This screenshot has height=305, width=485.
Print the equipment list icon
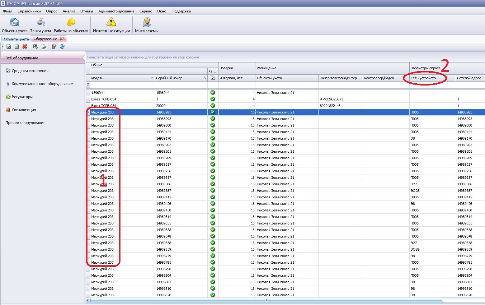tap(44, 47)
